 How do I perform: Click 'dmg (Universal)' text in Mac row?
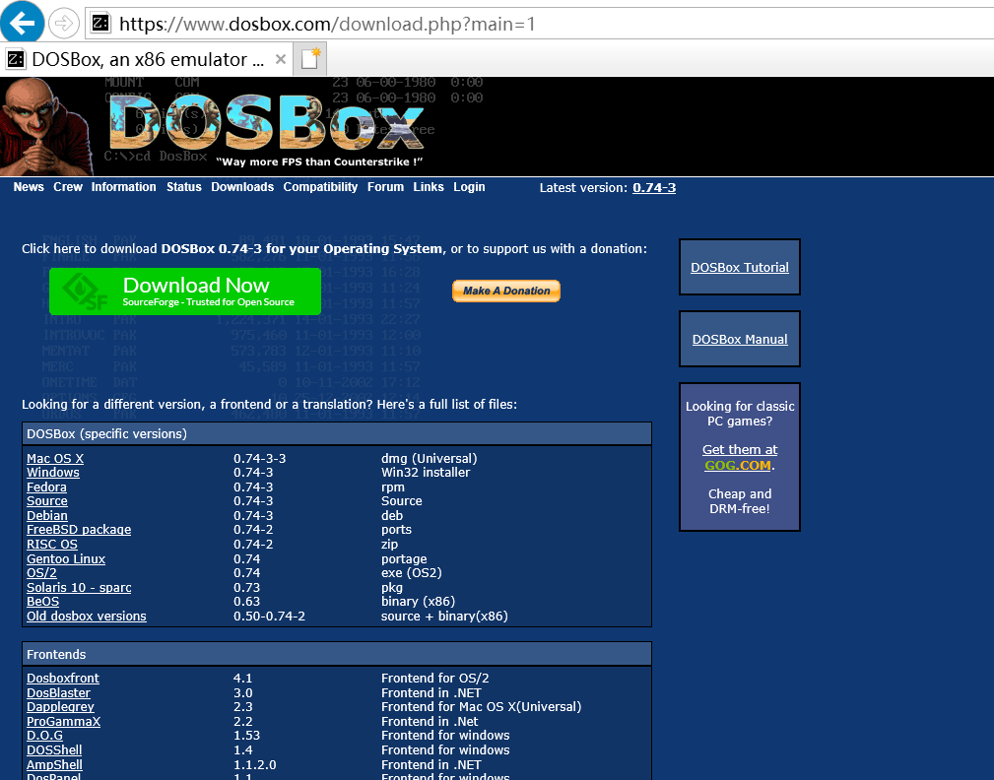430,458
